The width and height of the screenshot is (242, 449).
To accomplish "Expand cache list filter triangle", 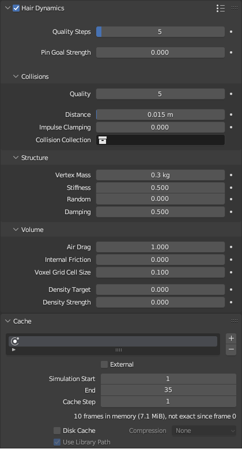I will [13, 350].
